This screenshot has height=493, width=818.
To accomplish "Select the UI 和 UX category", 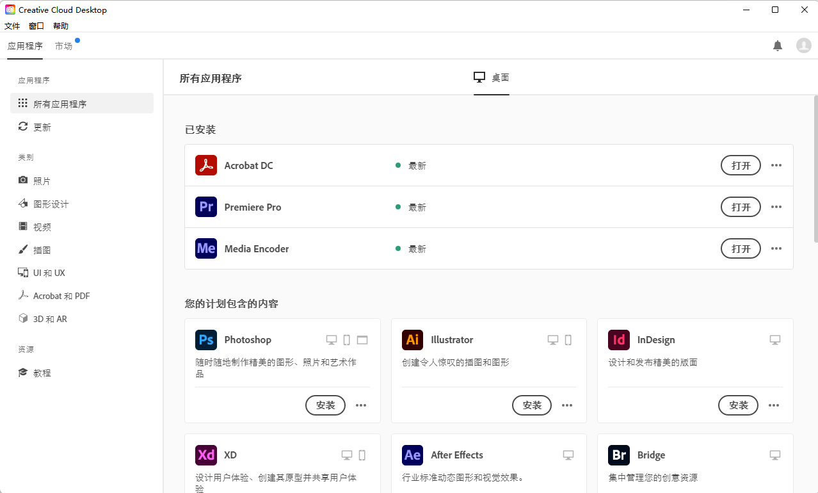I will [82, 273].
